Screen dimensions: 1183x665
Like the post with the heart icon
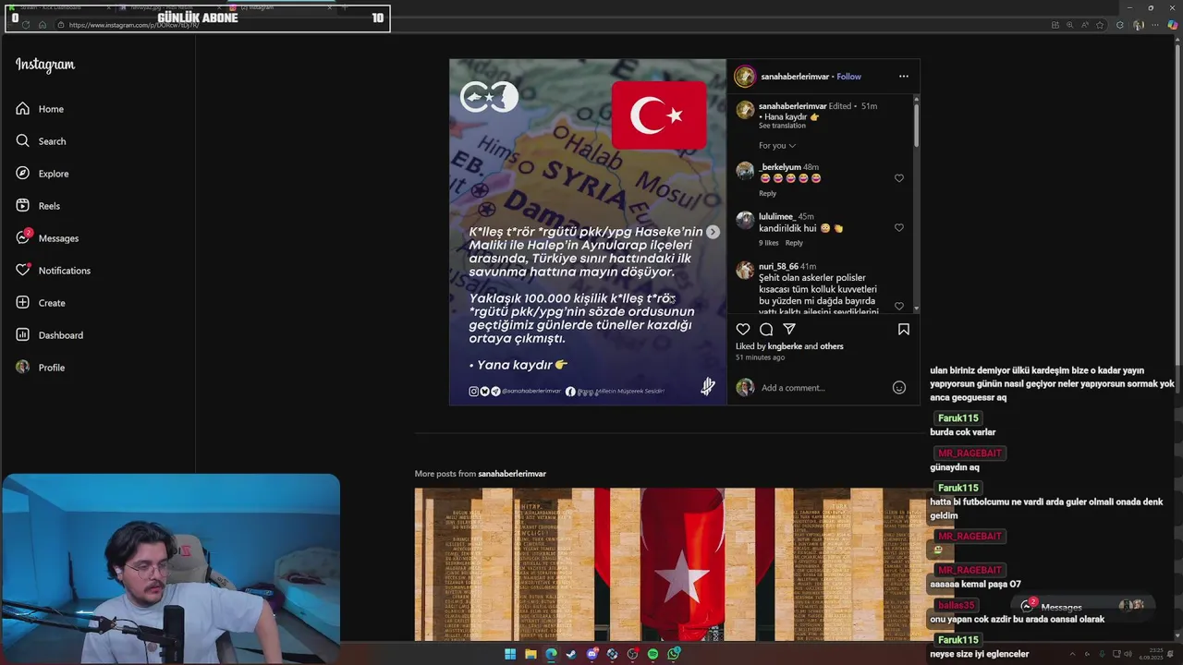click(743, 329)
